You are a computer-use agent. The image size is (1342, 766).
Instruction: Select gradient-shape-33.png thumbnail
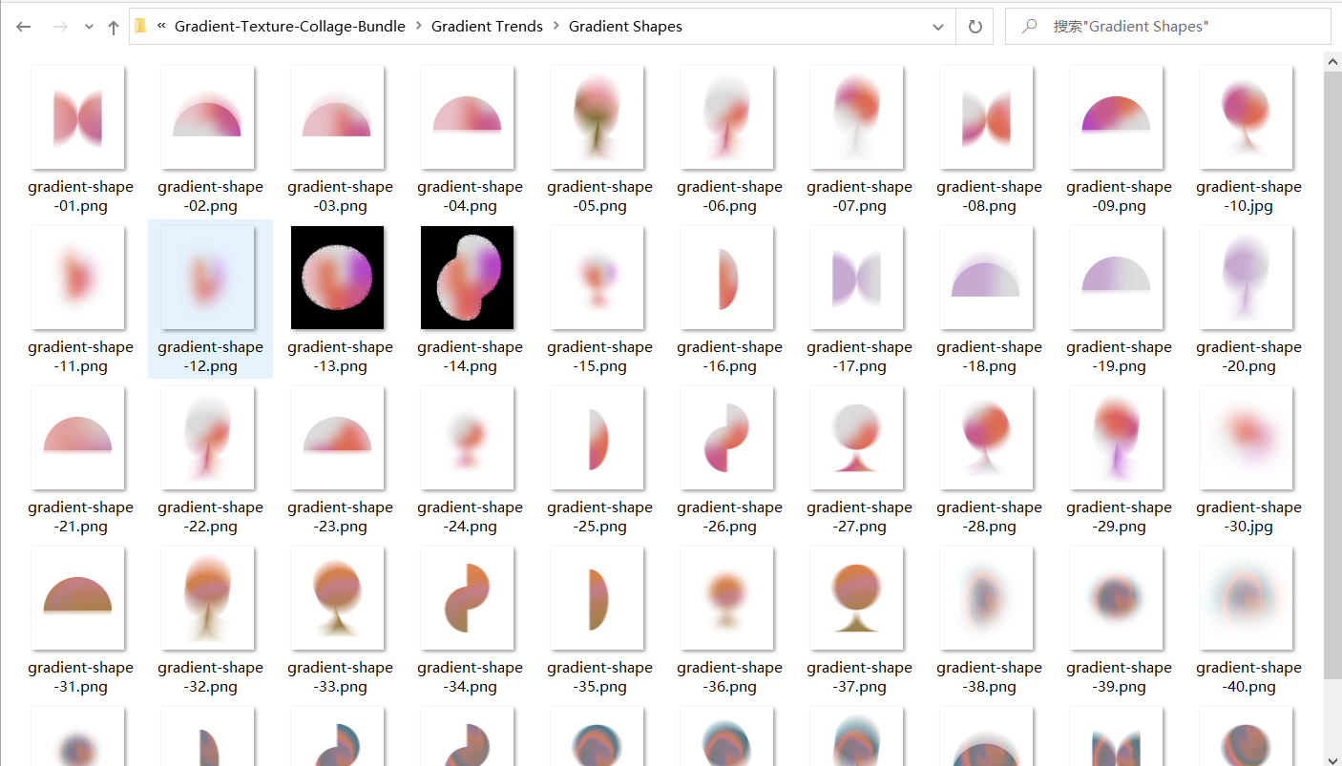338,598
